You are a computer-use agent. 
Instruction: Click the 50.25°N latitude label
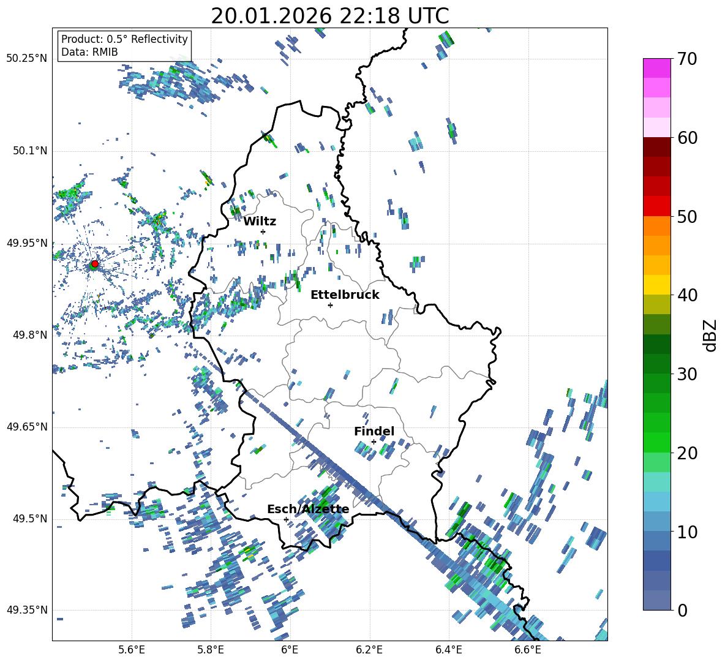27,59
